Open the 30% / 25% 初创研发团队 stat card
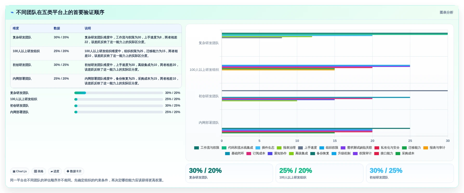 pos(410,173)
